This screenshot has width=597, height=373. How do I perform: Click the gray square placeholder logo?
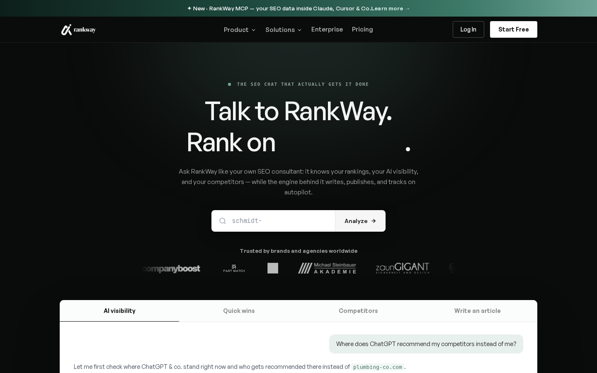[273, 268]
